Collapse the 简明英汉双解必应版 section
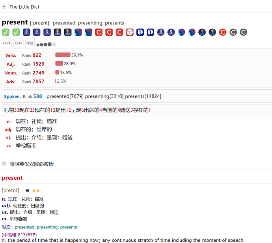The width and height of the screenshot is (272, 243). (x=4, y=164)
